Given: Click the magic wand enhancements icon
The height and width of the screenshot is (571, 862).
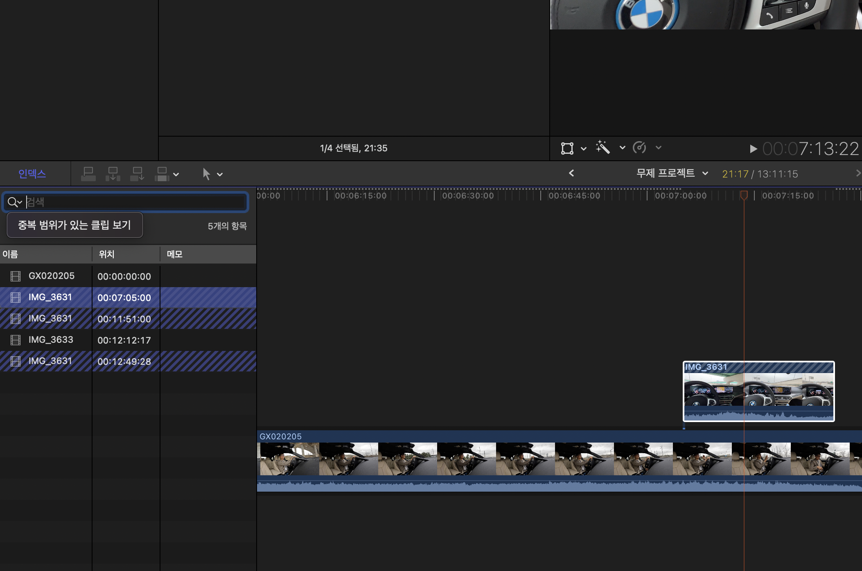Looking at the screenshot, I should click(603, 148).
